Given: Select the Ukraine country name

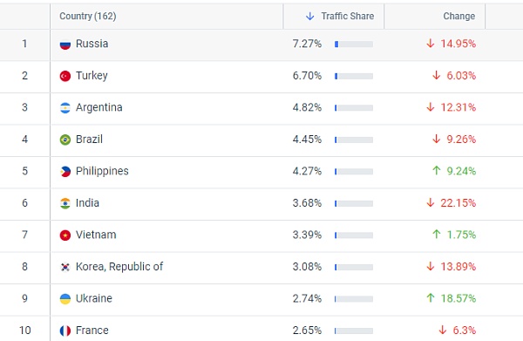Looking at the screenshot, I should coord(94,298).
